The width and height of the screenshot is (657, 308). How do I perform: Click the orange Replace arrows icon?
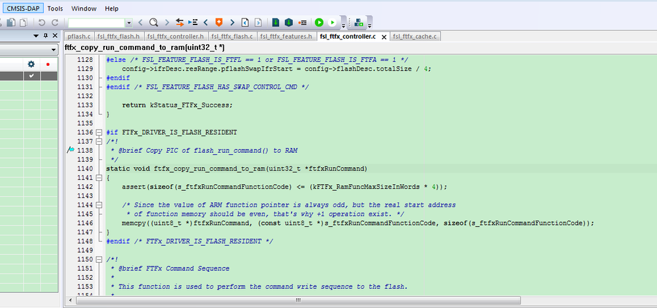[180, 22]
